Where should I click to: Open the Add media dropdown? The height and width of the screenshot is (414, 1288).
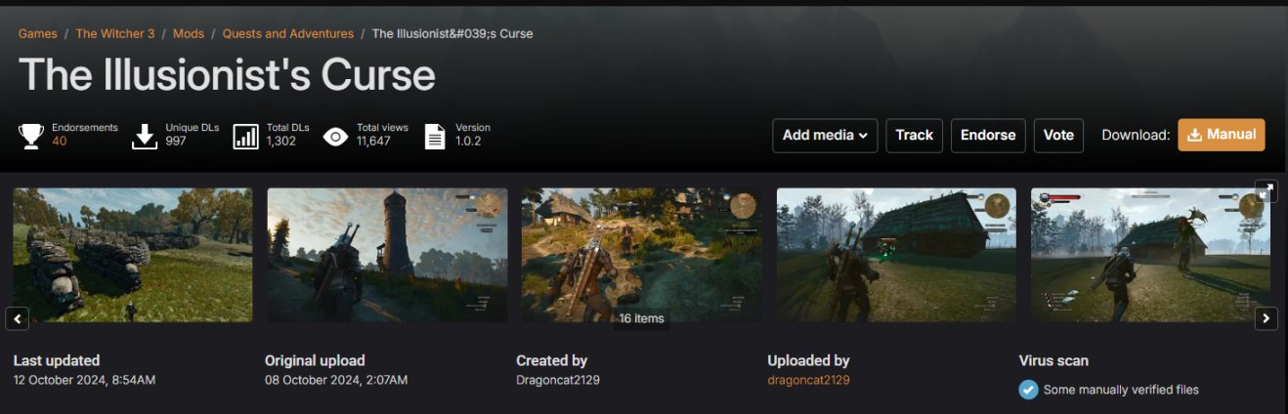(825, 136)
